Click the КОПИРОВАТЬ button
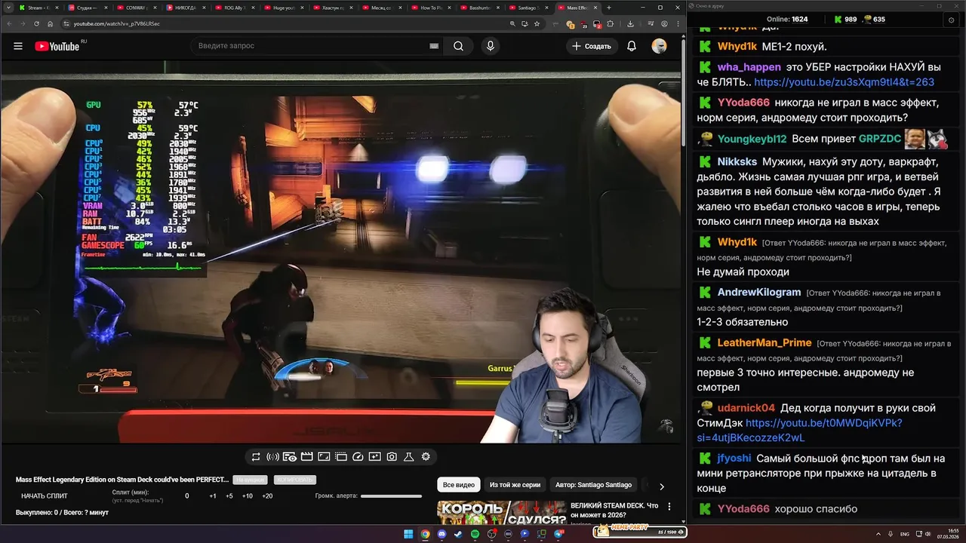The image size is (966, 543). pyautogui.click(x=295, y=480)
